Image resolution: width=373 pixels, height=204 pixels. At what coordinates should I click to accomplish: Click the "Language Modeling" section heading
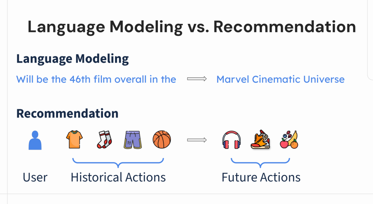73,59
